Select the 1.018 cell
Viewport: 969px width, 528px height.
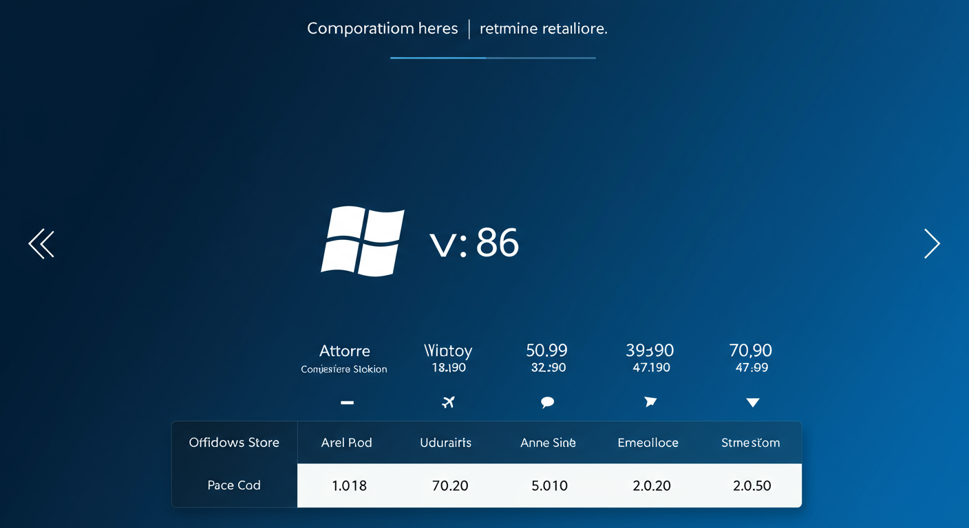[350, 485]
